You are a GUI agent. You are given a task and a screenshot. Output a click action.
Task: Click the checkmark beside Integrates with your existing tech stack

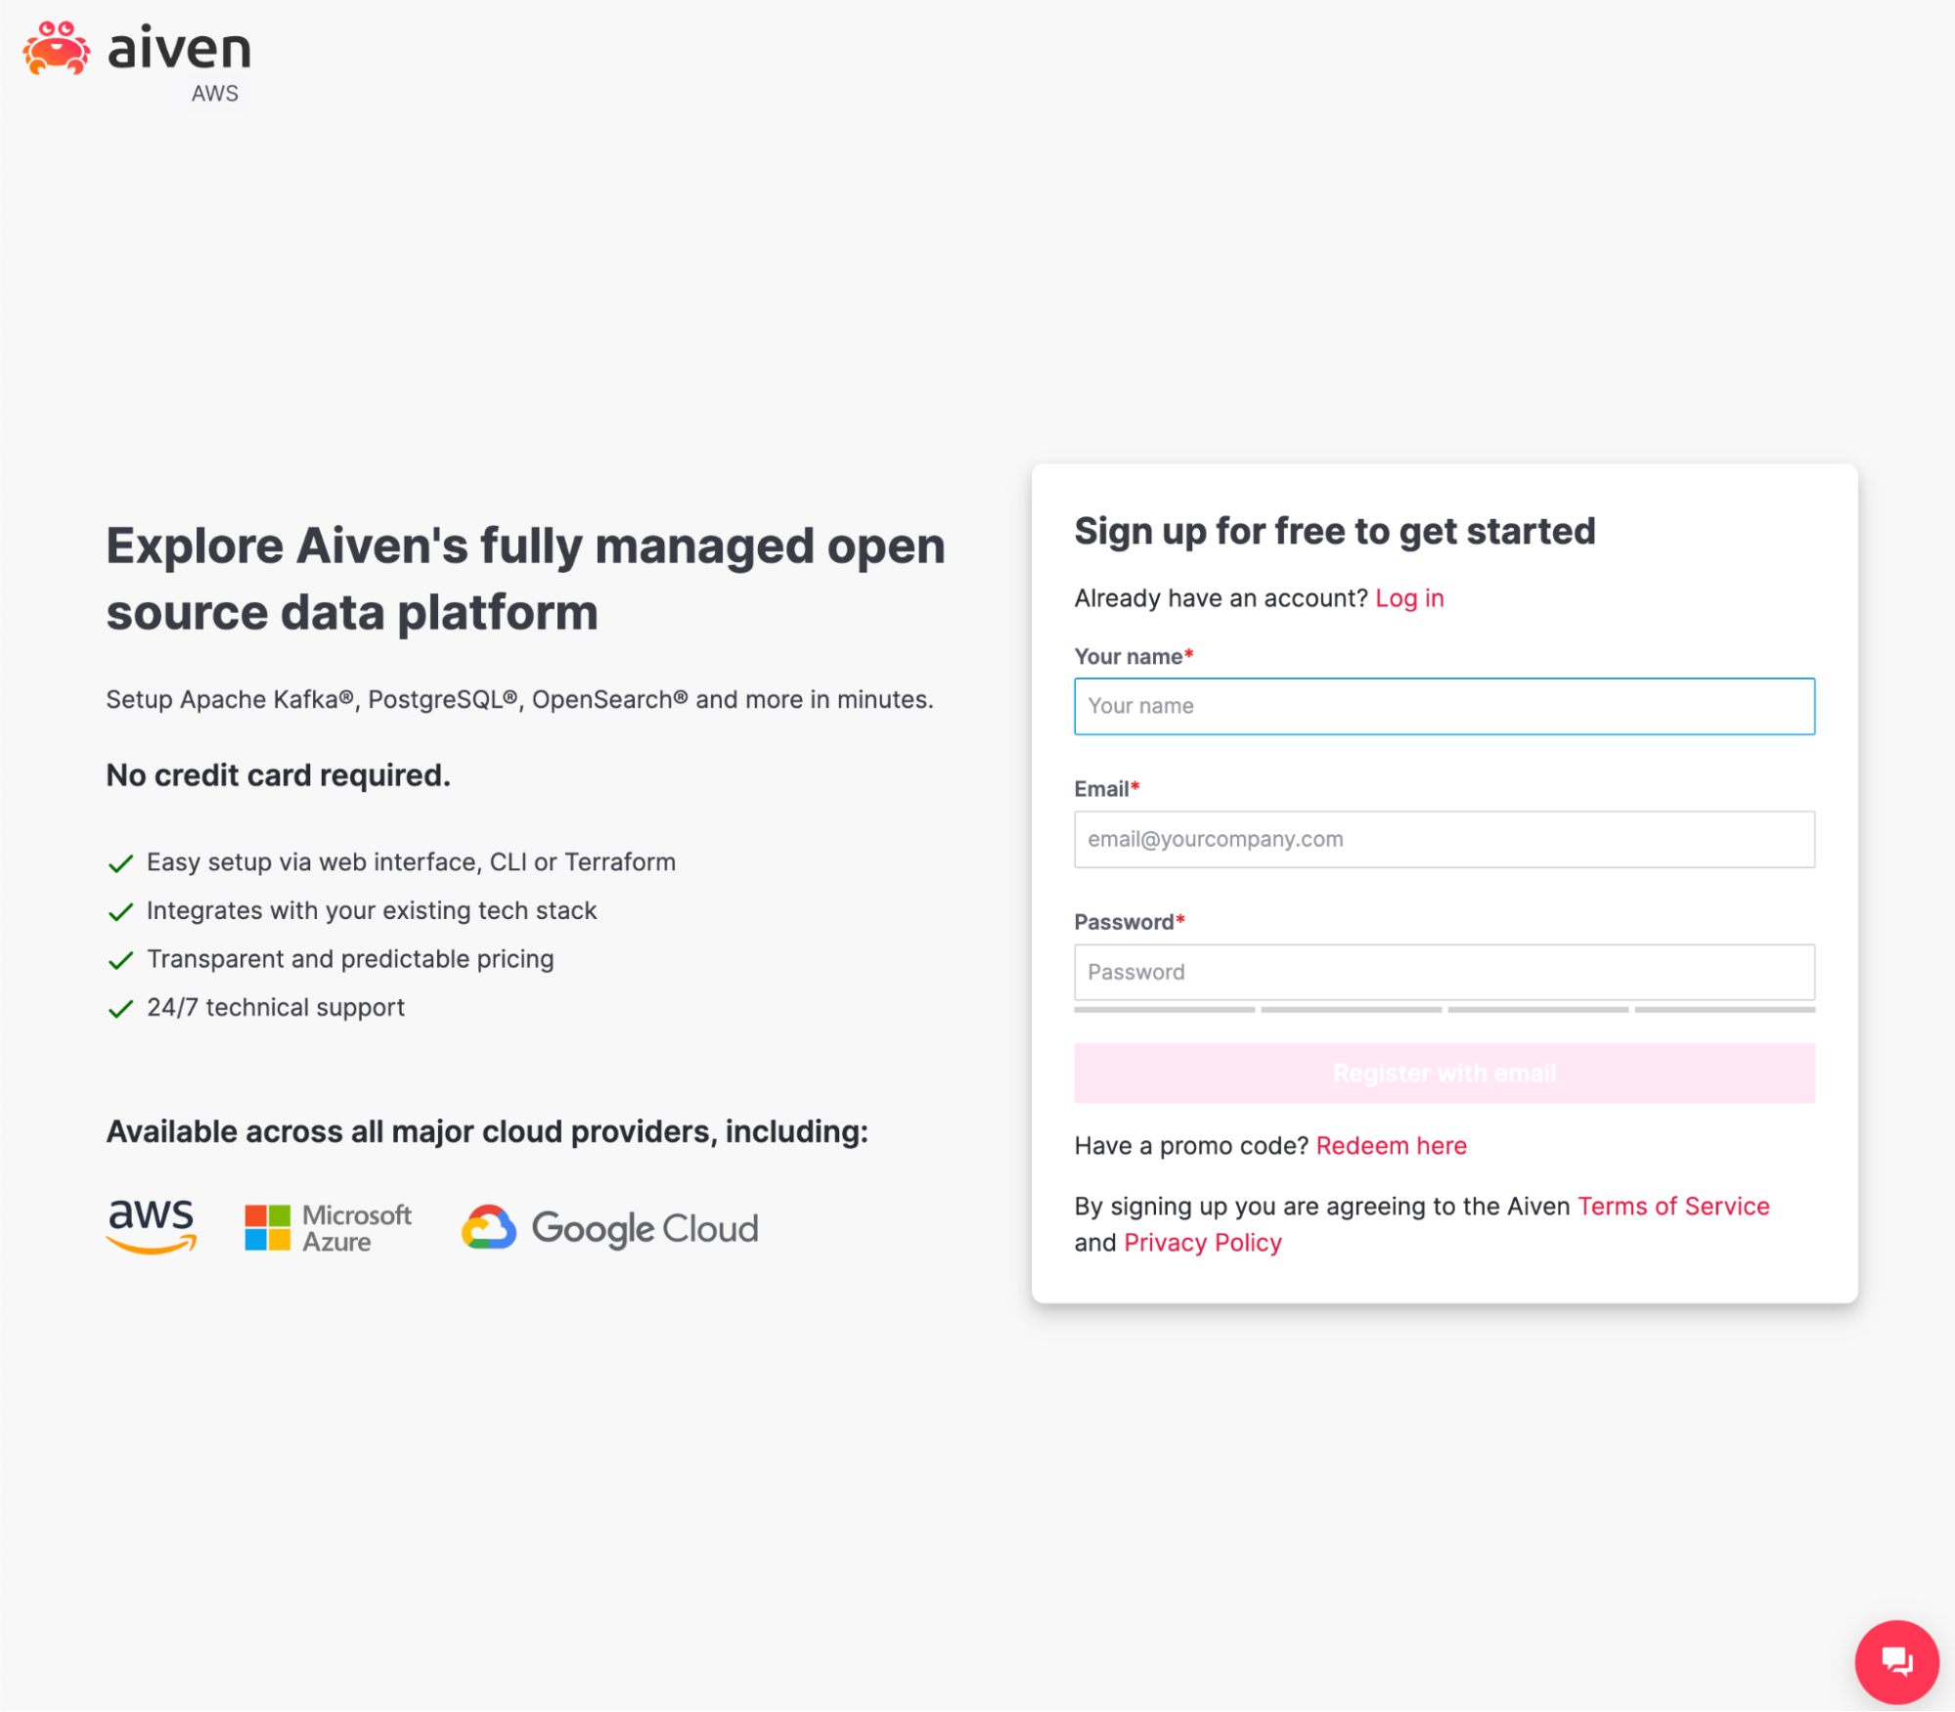[x=121, y=910]
